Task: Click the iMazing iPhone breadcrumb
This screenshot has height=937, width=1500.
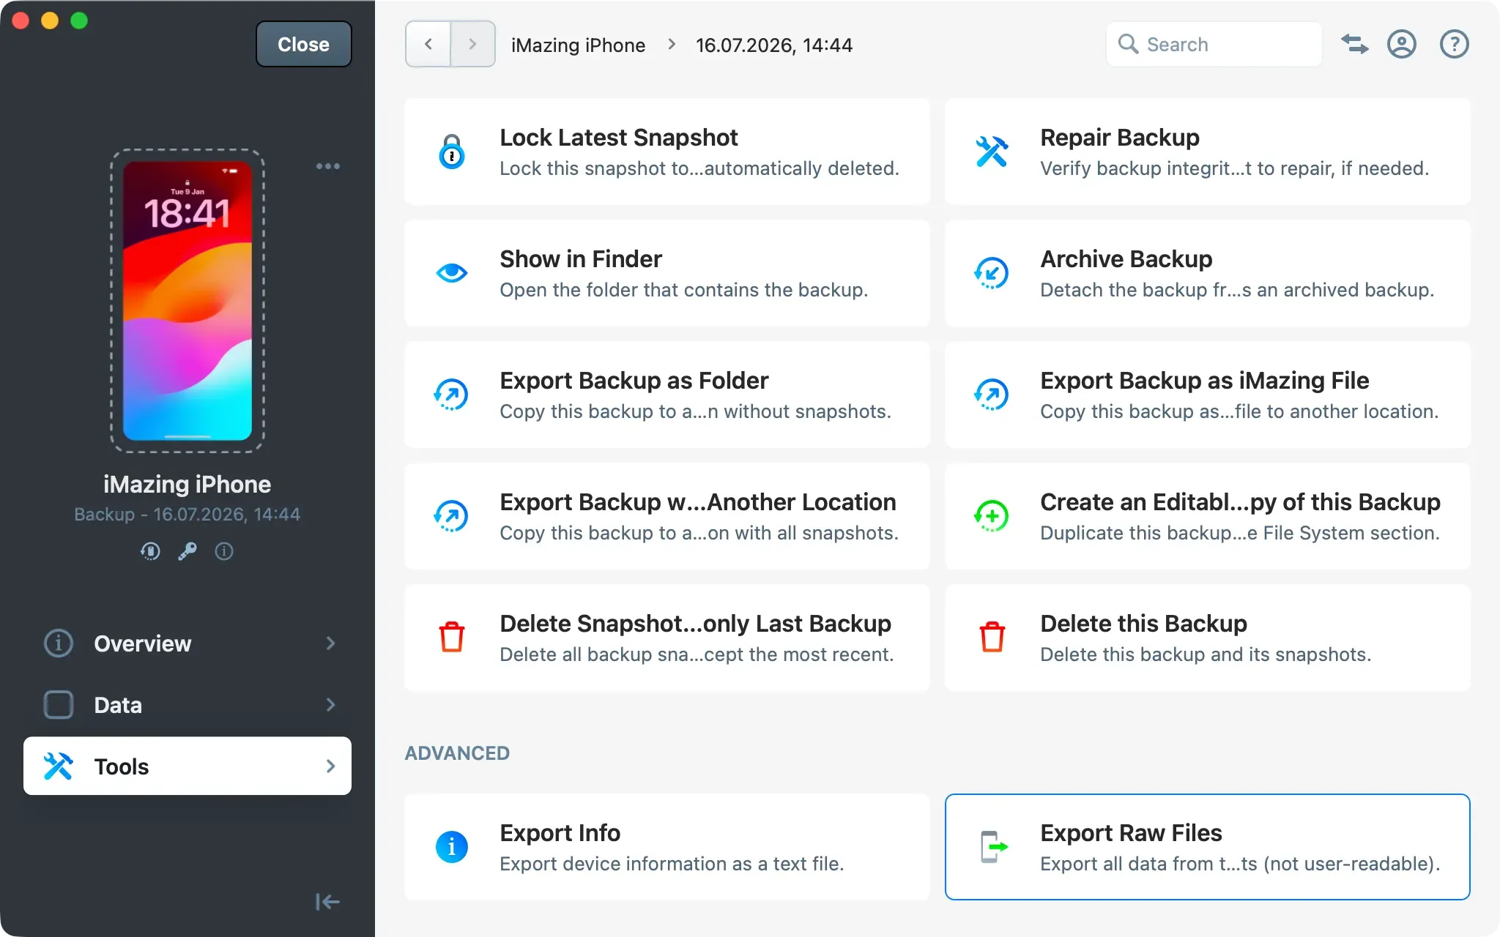Action: coord(578,45)
